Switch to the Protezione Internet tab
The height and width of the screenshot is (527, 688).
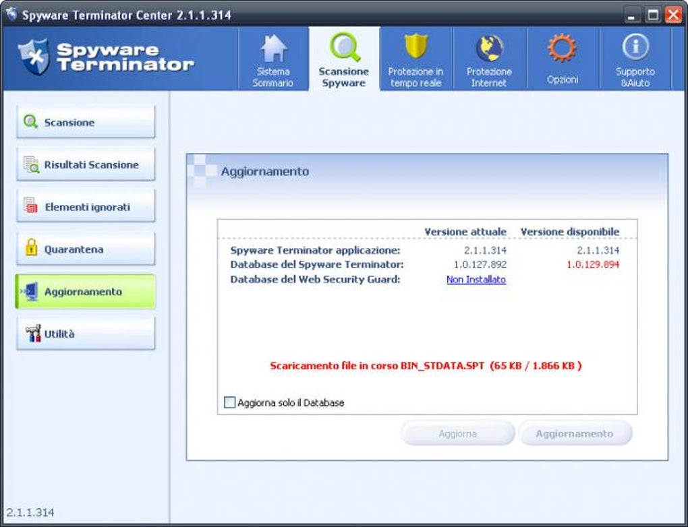(489, 59)
